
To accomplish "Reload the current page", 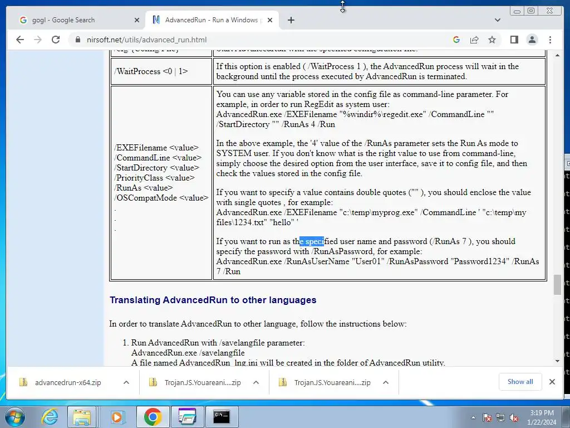I will [56, 40].
